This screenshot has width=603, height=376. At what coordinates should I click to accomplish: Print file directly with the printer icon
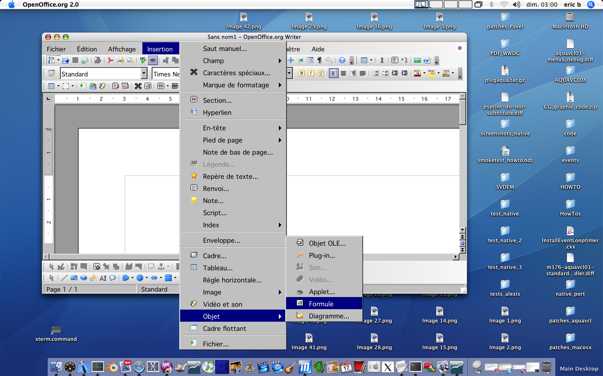tap(121, 60)
